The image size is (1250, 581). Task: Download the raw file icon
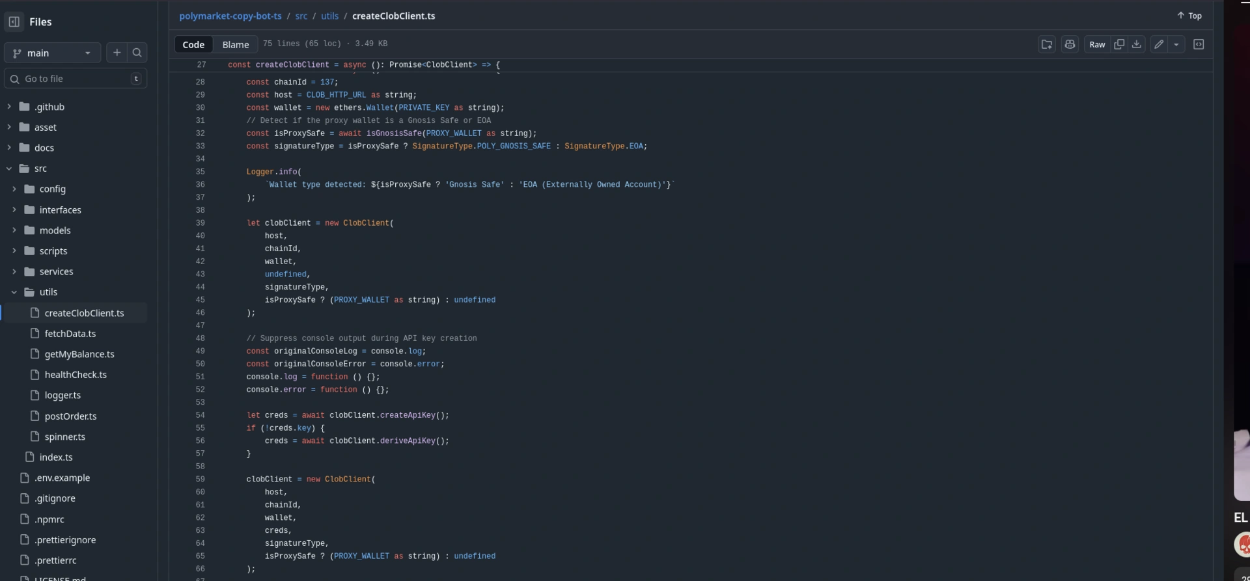point(1137,44)
